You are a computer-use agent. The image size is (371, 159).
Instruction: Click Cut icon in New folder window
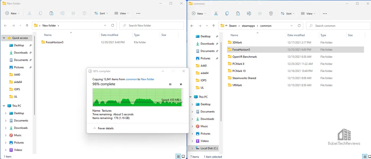point(29,13)
